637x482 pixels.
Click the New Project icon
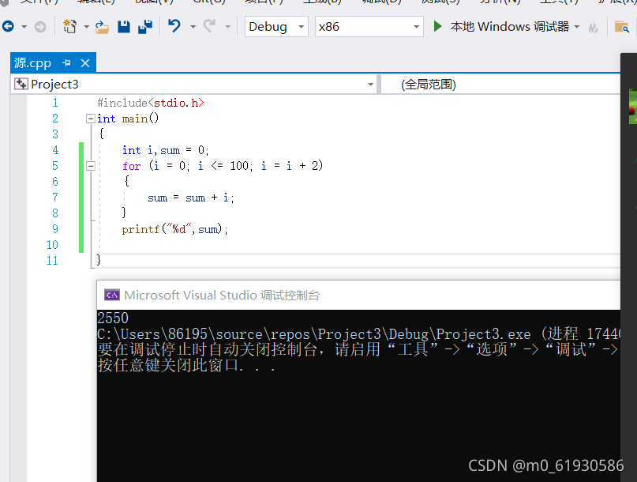tap(70, 27)
